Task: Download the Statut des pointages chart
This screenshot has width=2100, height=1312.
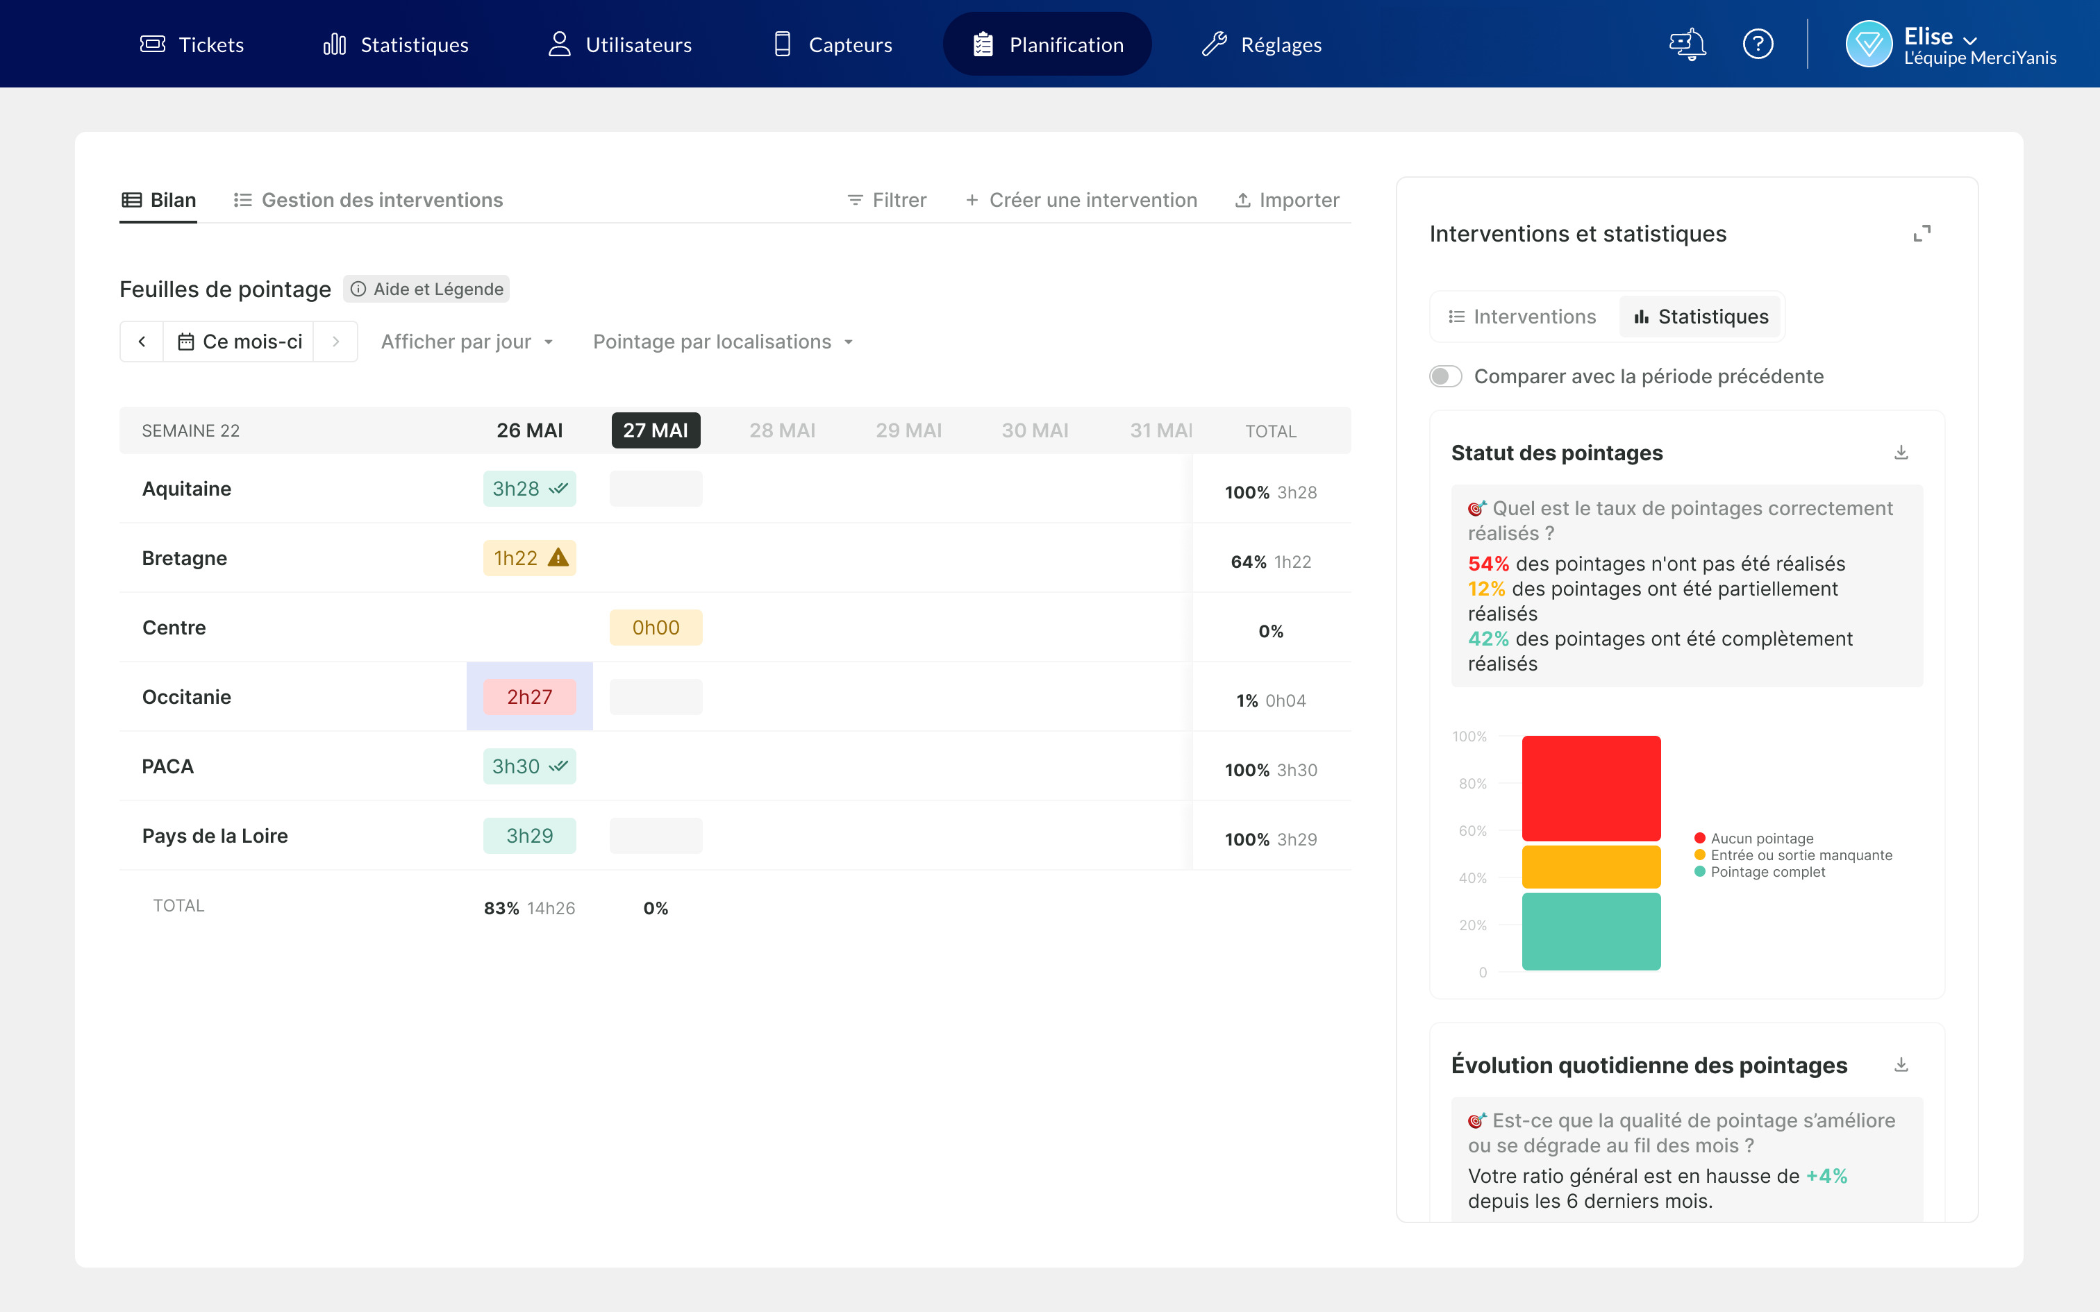Action: pyautogui.click(x=1901, y=453)
